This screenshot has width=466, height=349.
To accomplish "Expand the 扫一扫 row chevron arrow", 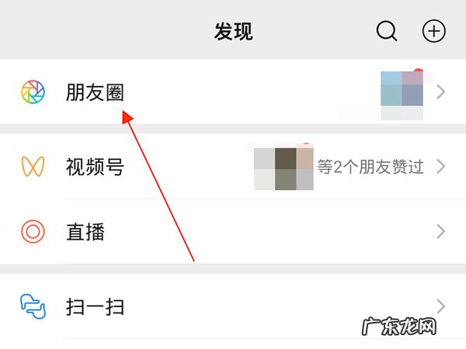I will pos(441,306).
